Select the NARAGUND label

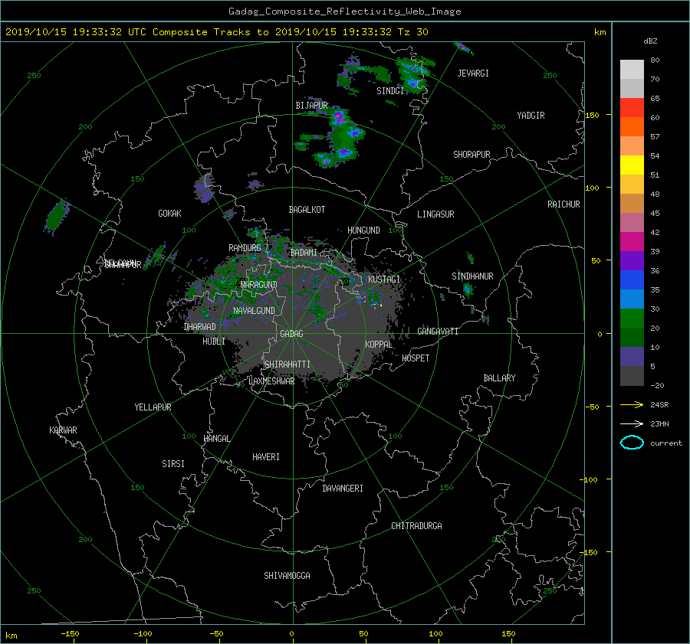click(x=259, y=285)
